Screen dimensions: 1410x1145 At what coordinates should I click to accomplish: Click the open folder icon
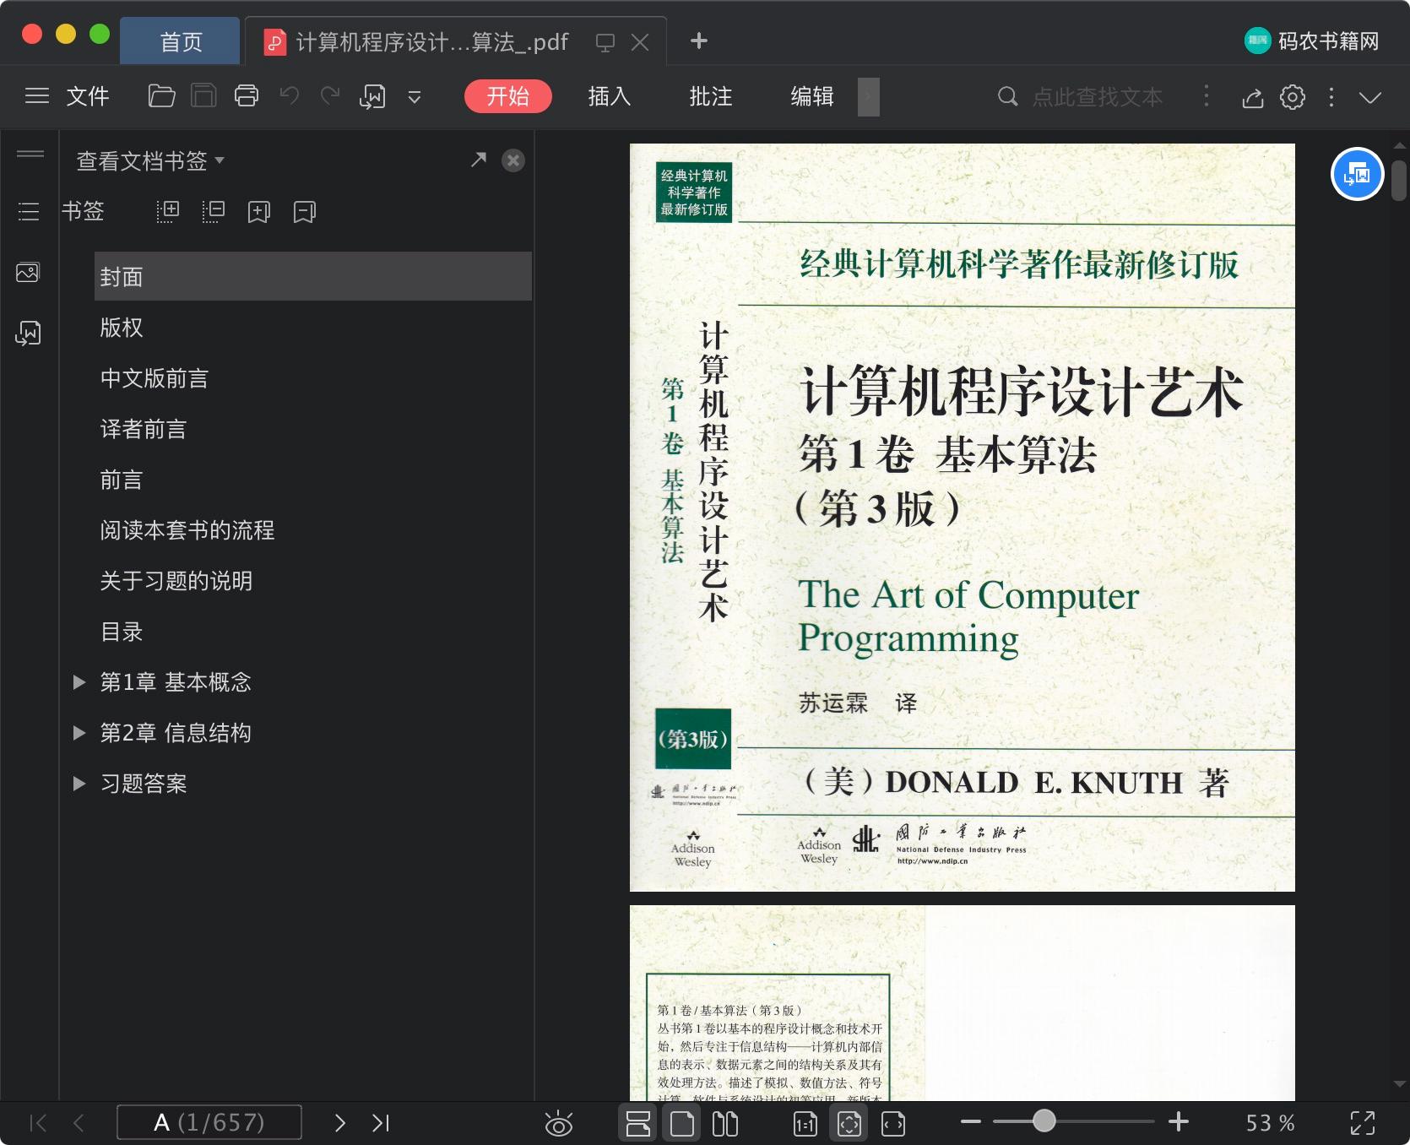coord(161,96)
